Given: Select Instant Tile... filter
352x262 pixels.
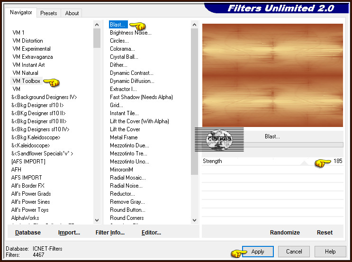Looking at the screenshot, I should pos(124,113).
